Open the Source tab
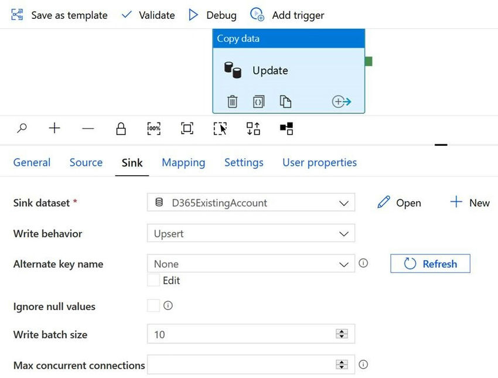 pyautogui.click(x=86, y=163)
